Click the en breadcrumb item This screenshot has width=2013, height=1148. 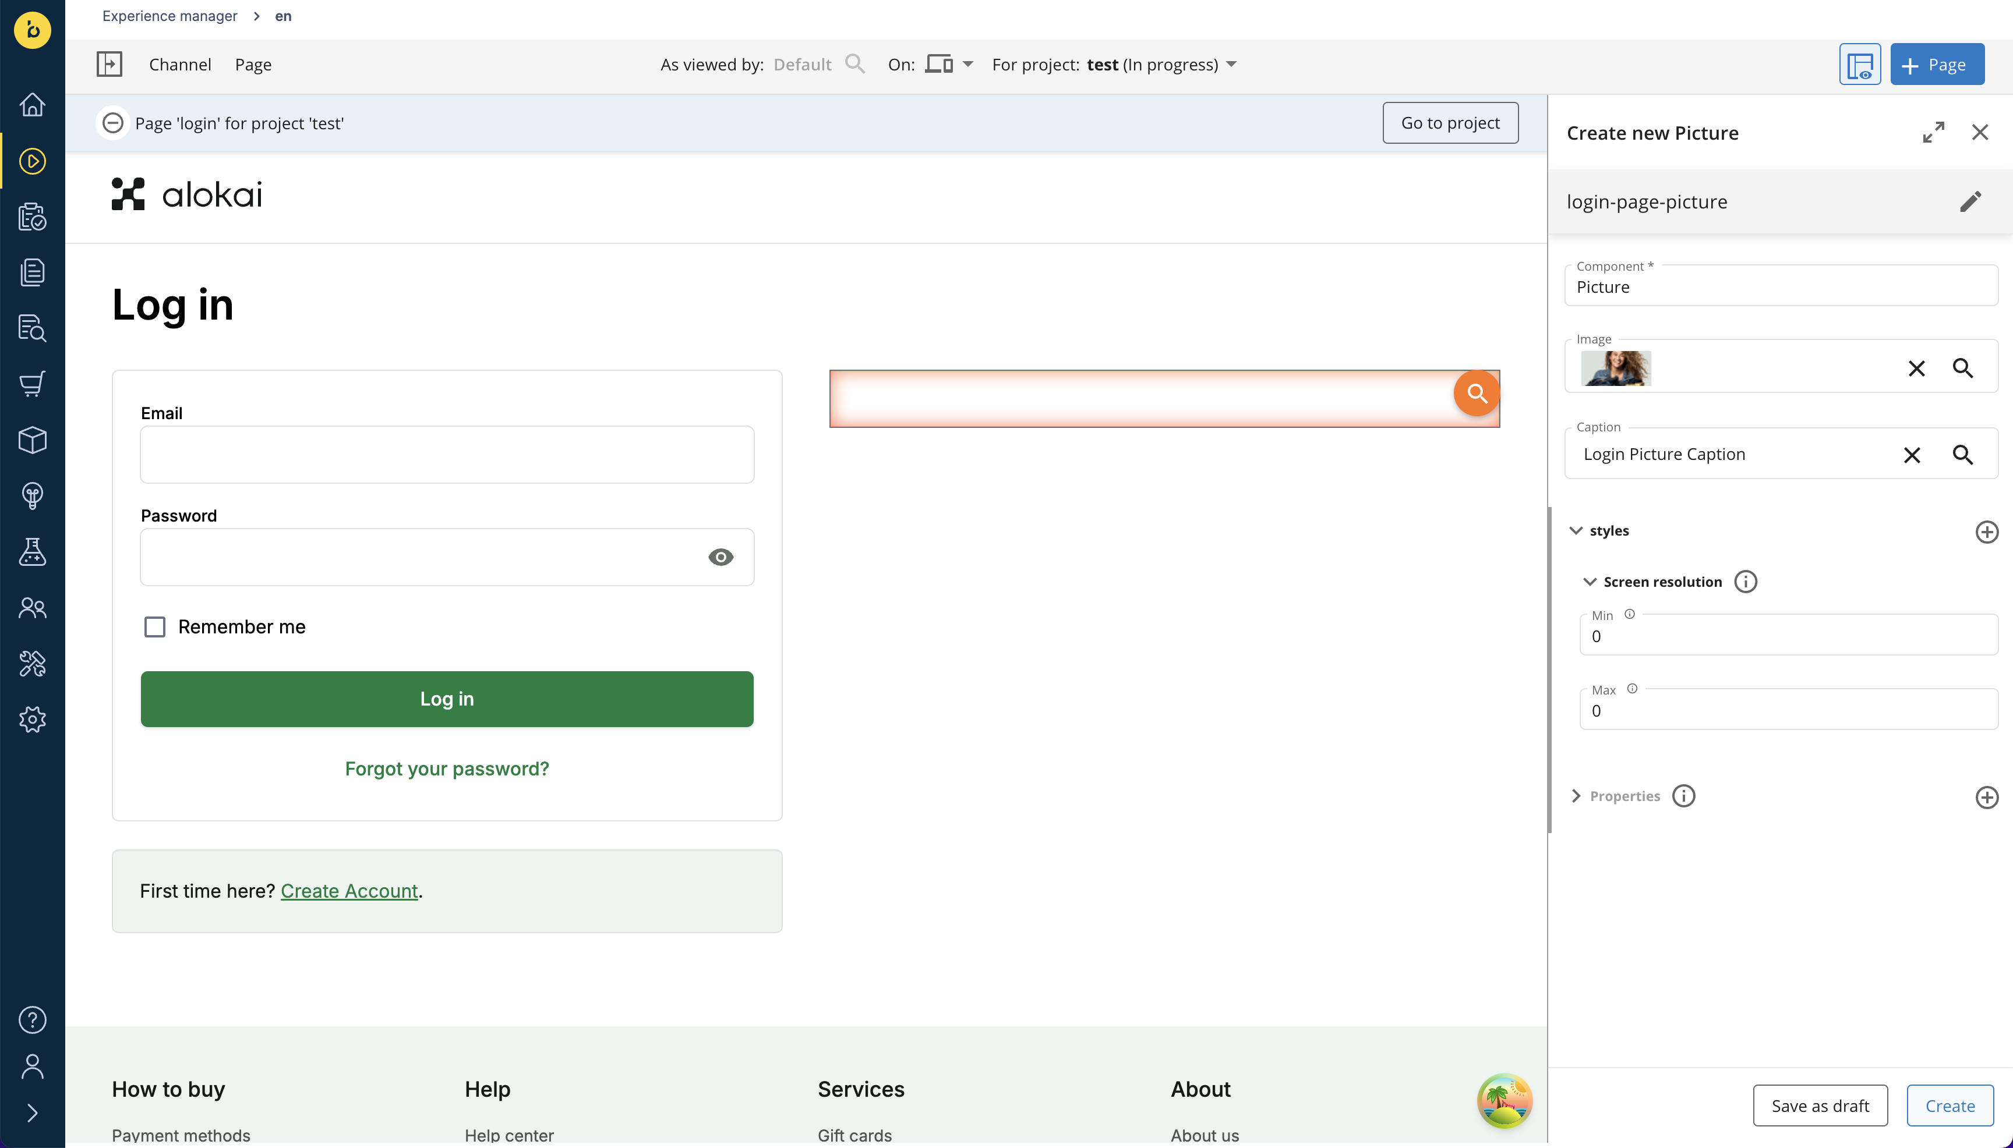(x=283, y=16)
